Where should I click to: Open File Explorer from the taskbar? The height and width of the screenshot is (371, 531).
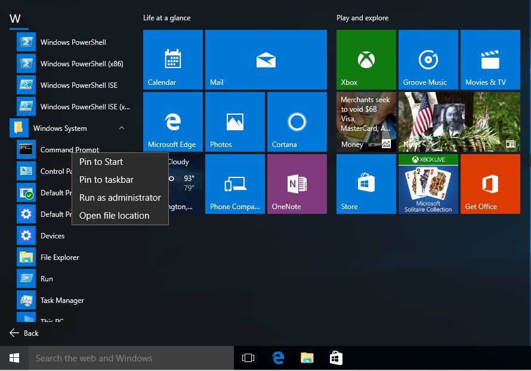[x=307, y=358]
